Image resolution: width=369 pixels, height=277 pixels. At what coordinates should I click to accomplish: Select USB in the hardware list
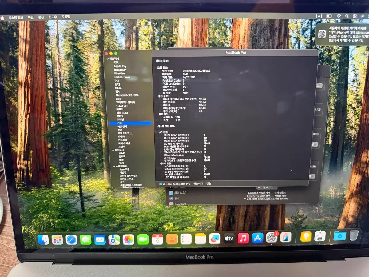pos(118,99)
